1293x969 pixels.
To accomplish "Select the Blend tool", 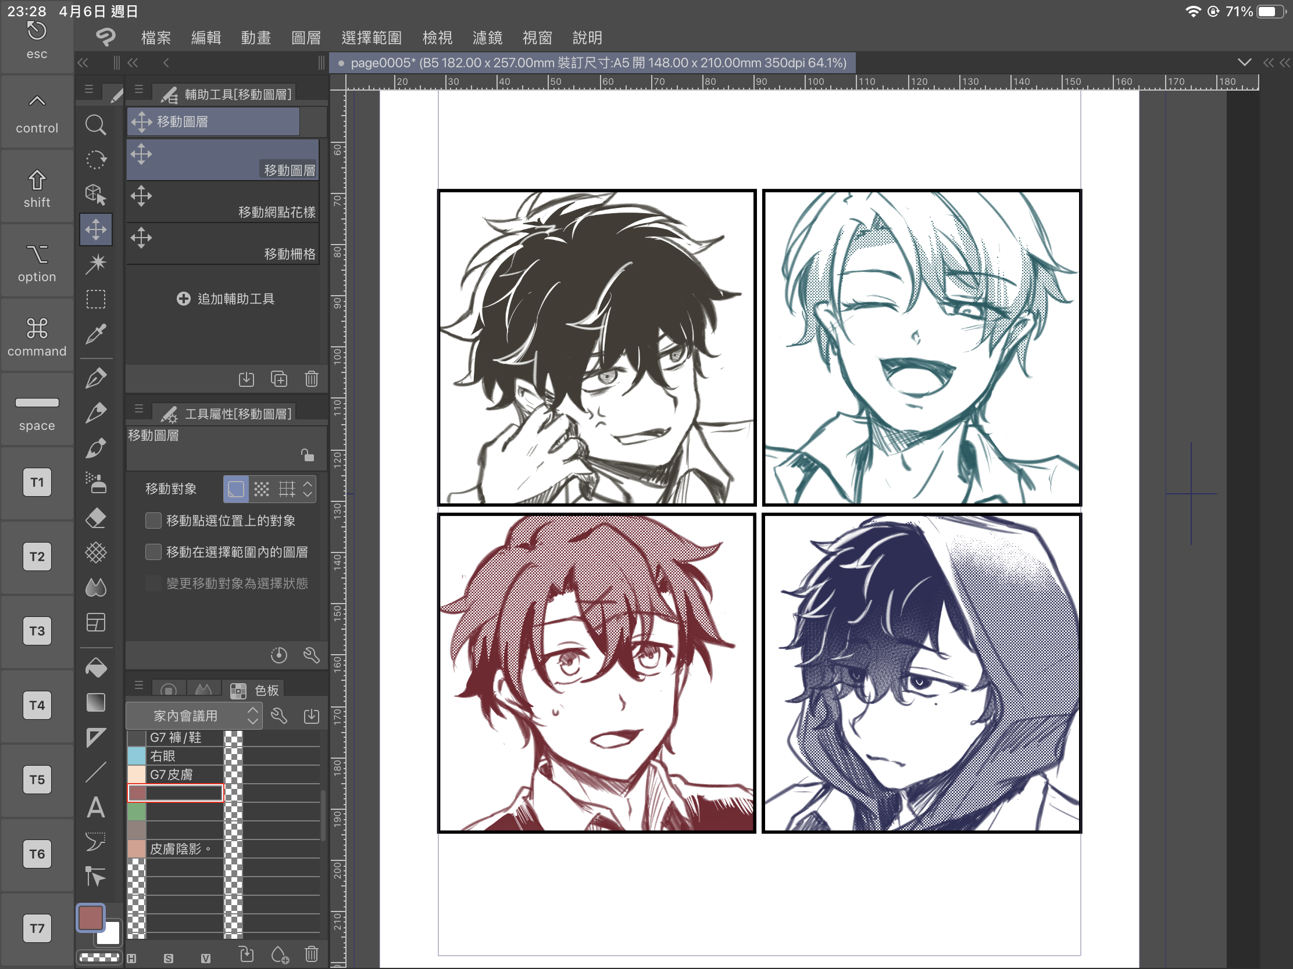I will (x=95, y=587).
